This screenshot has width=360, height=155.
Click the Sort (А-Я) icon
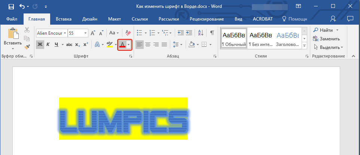click(x=200, y=33)
